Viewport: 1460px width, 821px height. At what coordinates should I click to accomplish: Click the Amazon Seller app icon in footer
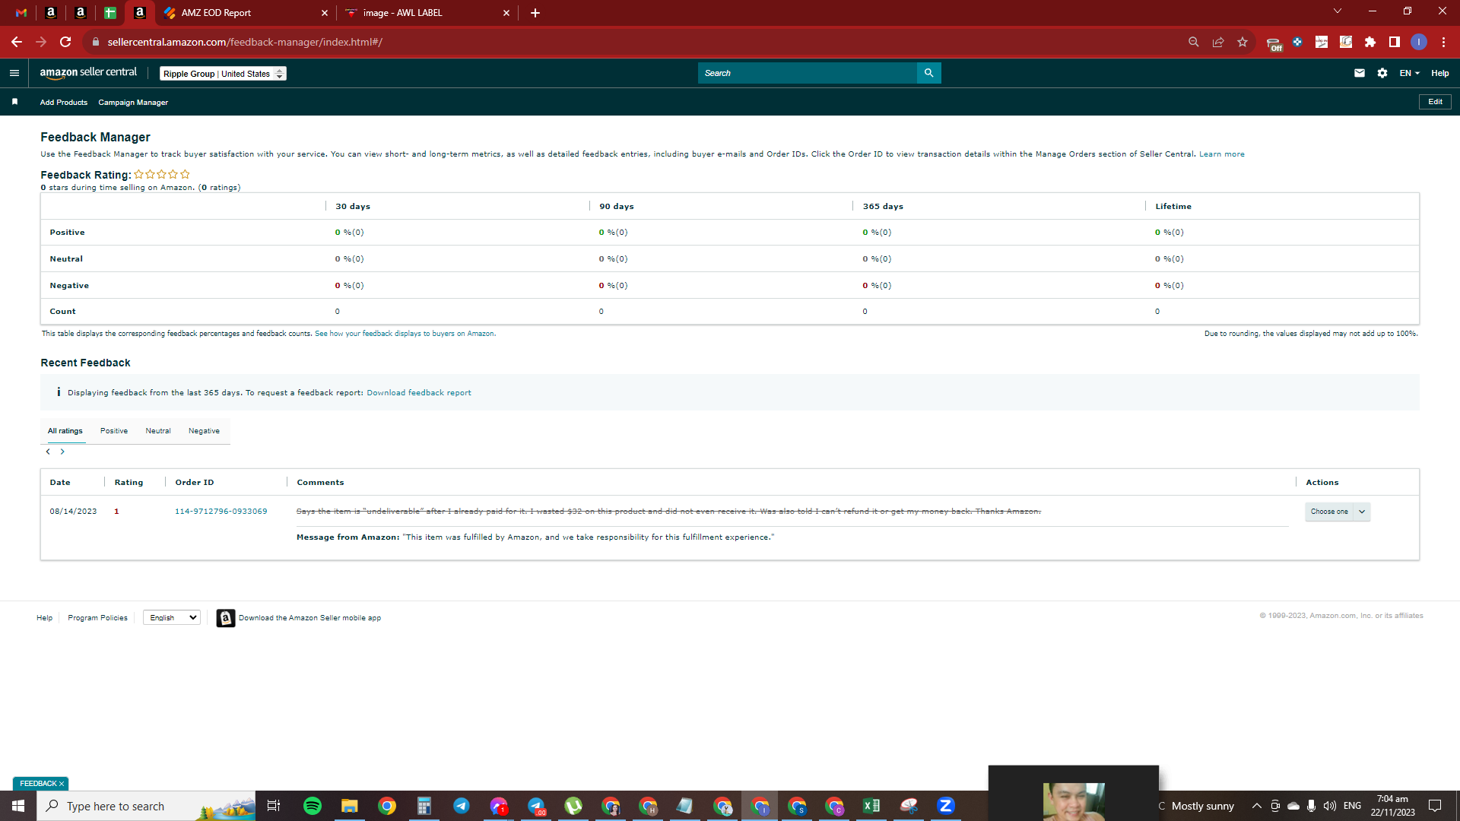click(225, 618)
